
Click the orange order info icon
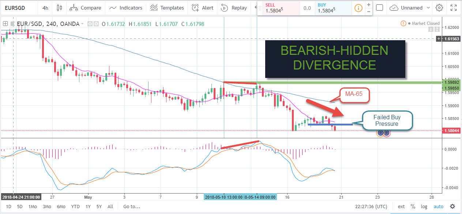(359, 8)
